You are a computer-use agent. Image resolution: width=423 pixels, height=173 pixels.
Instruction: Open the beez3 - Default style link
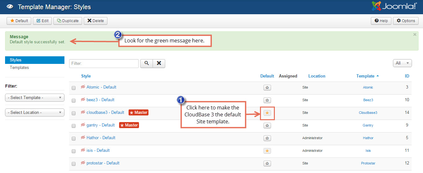pyautogui.click(x=100, y=100)
